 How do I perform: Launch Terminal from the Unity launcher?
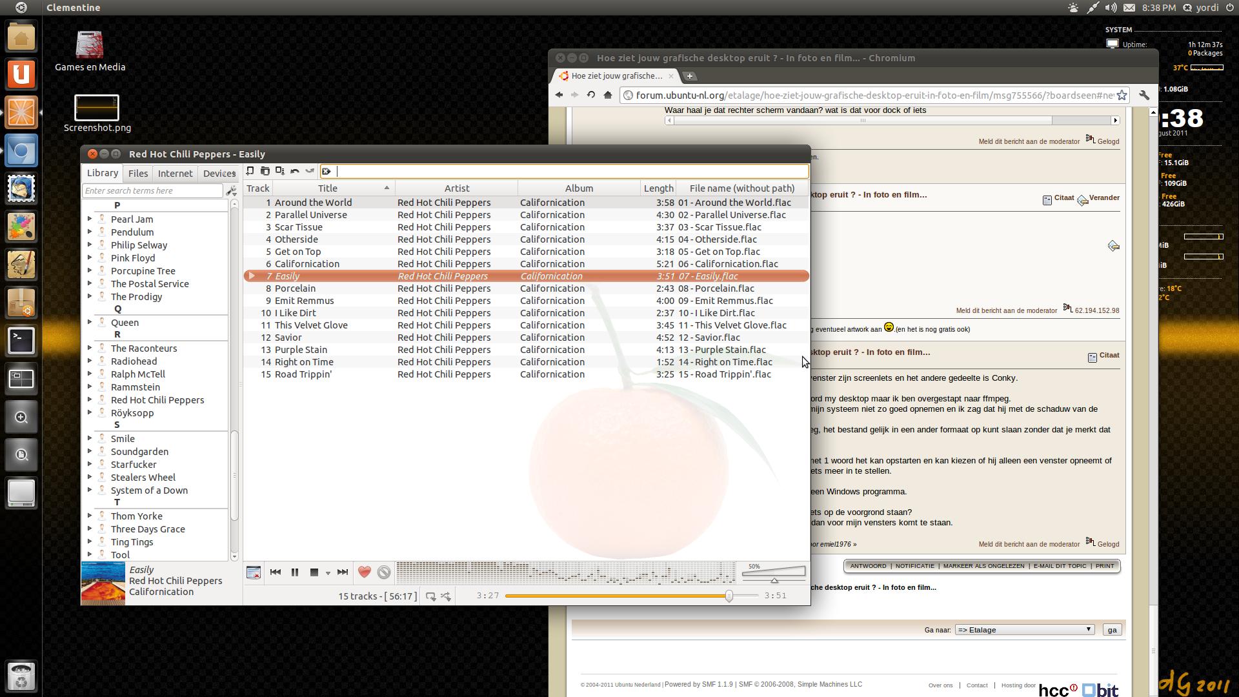pyautogui.click(x=21, y=340)
